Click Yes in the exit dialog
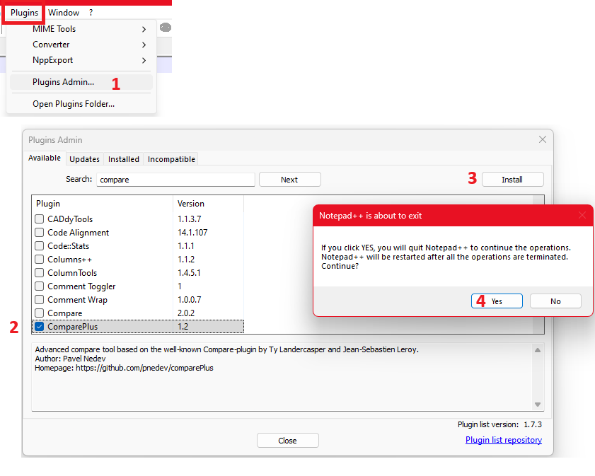595x476 pixels. click(x=497, y=301)
